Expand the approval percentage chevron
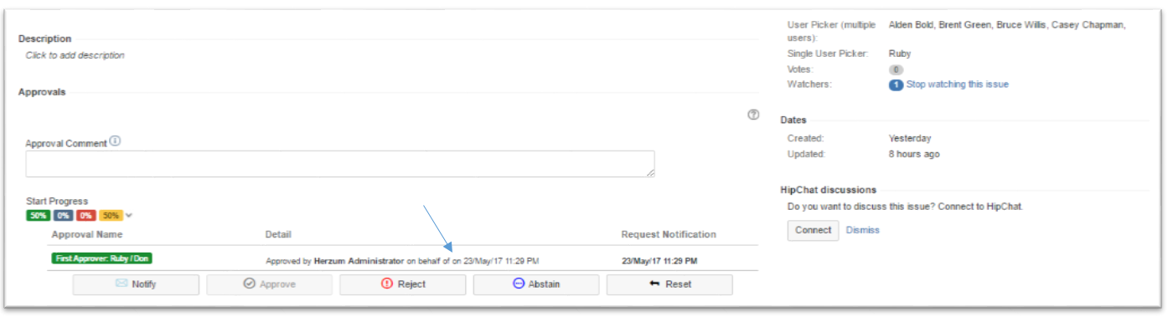The height and width of the screenshot is (317, 1173). 129,216
